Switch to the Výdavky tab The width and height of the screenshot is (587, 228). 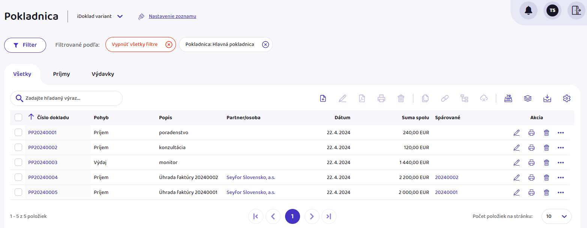point(103,74)
